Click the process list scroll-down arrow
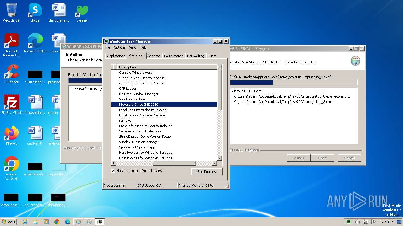The width and height of the screenshot is (403, 226). pyautogui.click(x=219, y=158)
